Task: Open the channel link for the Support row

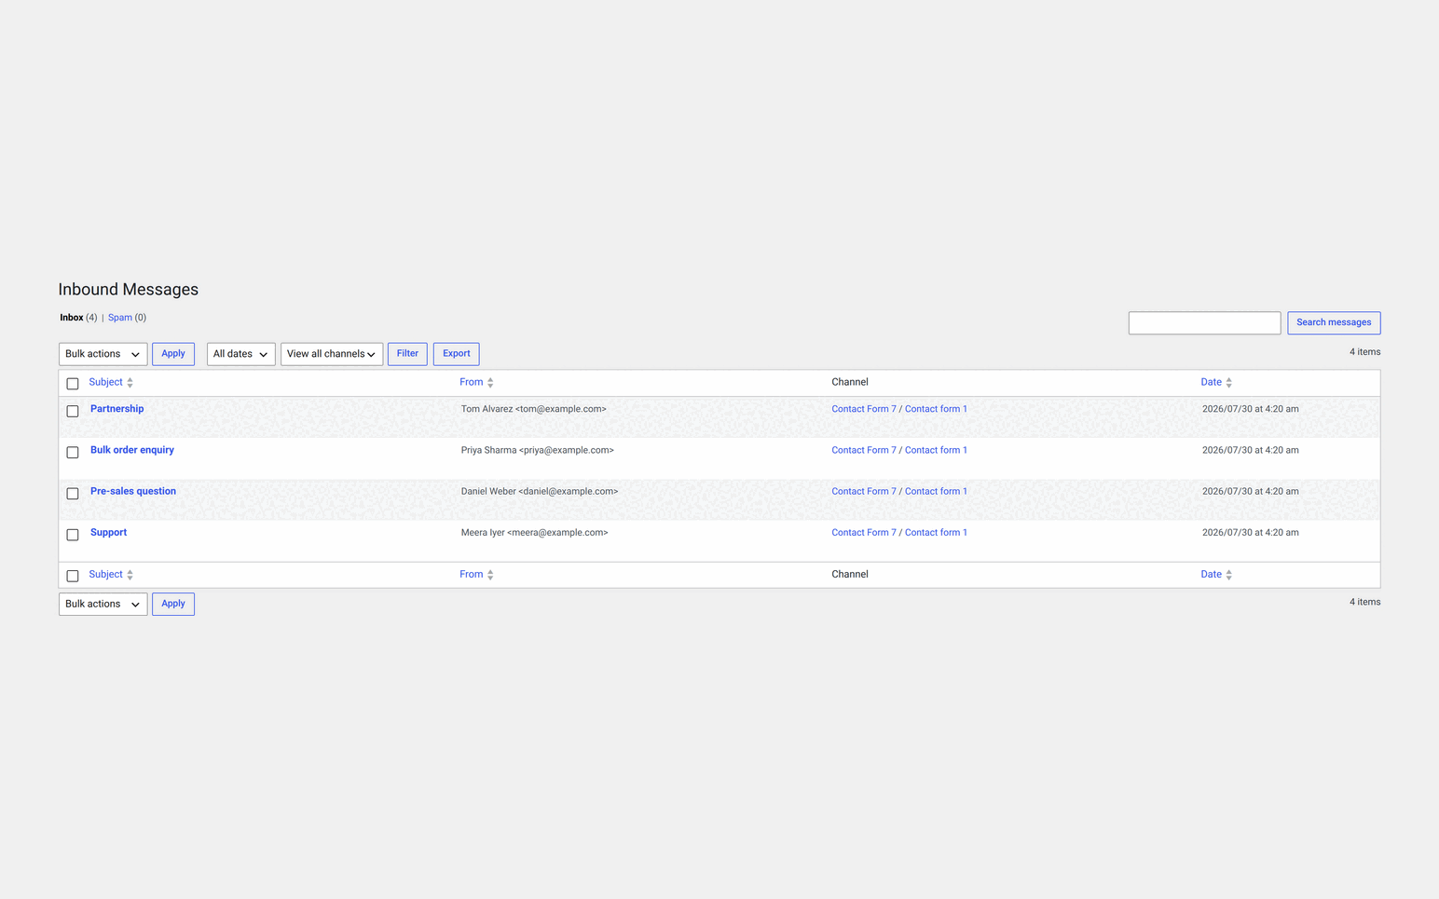Action: click(x=899, y=533)
